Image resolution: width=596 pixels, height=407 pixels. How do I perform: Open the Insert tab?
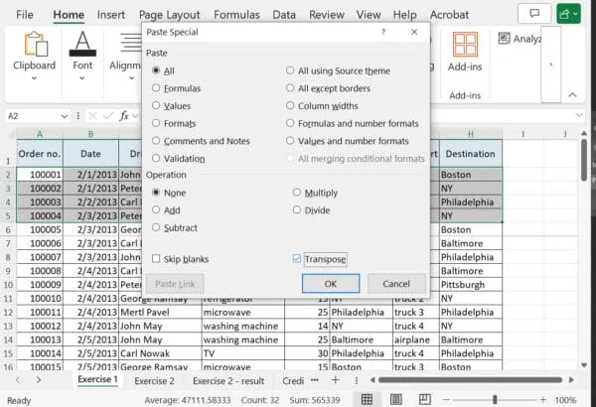tap(110, 15)
